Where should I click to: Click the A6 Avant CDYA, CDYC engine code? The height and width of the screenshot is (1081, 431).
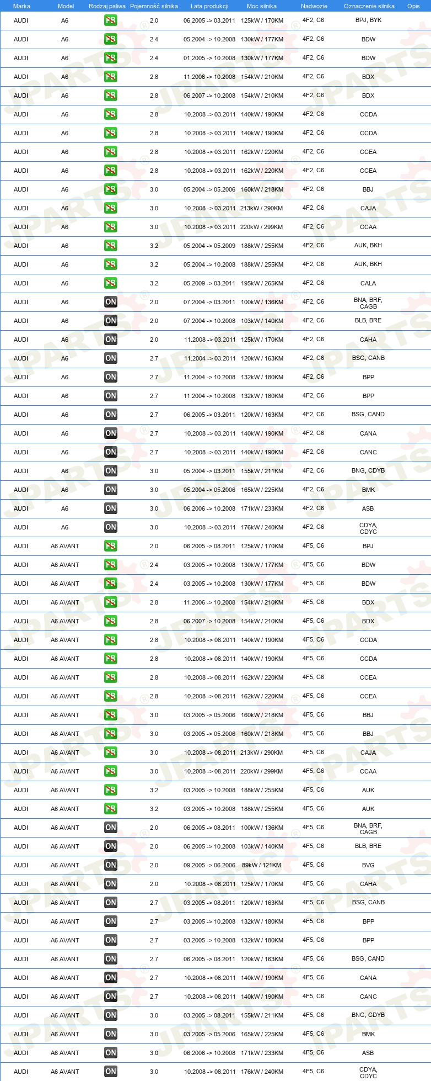tap(368, 1073)
